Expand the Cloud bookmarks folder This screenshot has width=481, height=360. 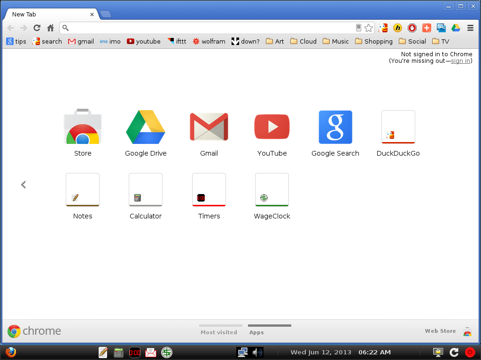click(x=303, y=41)
